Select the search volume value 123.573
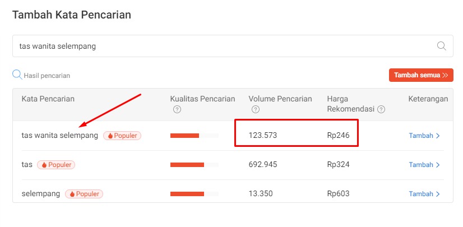The height and width of the screenshot is (227, 463). tap(263, 136)
